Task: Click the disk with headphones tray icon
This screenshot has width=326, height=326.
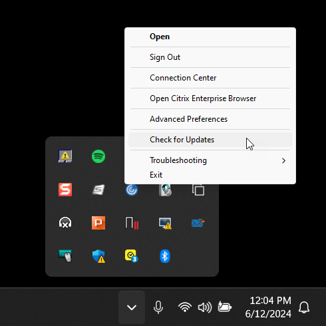Action: click(165, 190)
